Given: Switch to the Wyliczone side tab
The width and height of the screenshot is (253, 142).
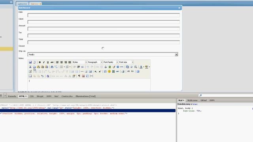Looking at the screenshot, I should coord(193,100).
